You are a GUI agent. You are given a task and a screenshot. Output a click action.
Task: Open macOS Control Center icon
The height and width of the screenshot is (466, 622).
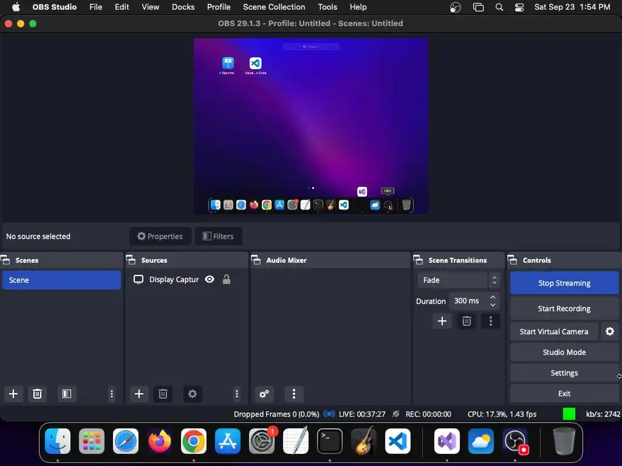tap(519, 7)
